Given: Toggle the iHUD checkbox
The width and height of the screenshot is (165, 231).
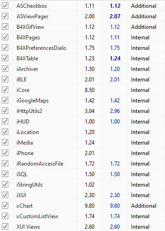Looking at the screenshot, I should click(5, 121).
